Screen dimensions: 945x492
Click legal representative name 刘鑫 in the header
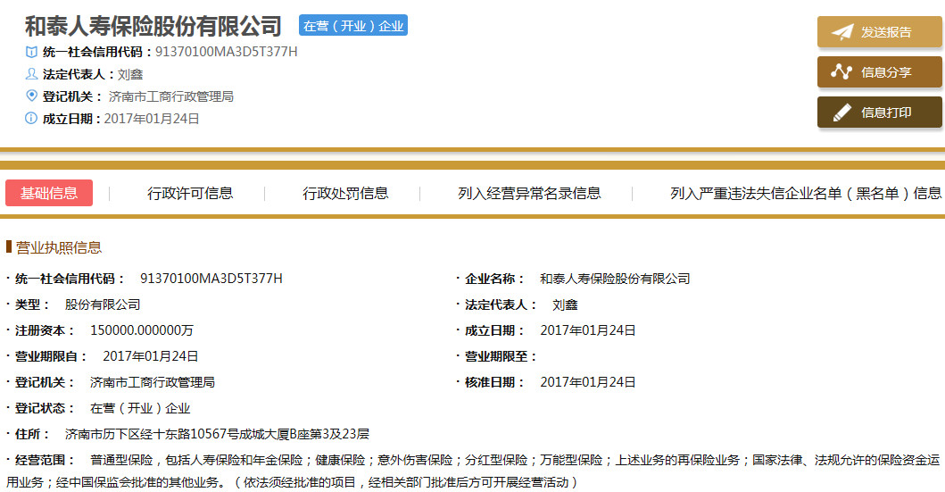pos(130,74)
